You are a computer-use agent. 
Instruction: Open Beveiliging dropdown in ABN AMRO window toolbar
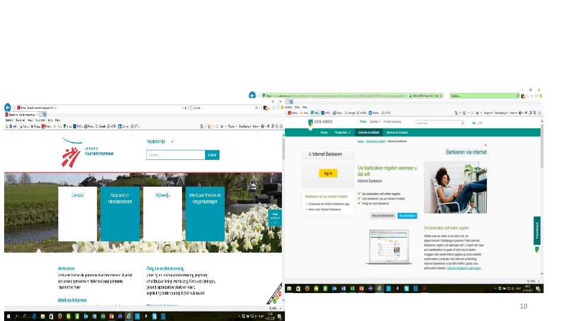501,113
